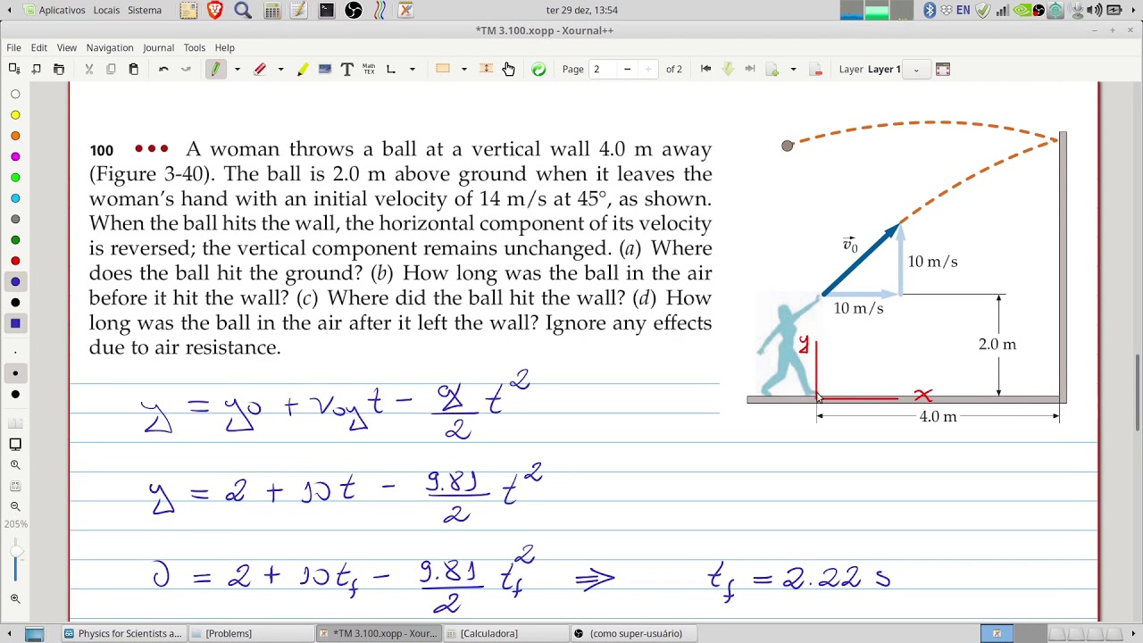Viewport: 1143px width, 643px height.
Task: Select the rectangle region selection tool
Action: click(x=443, y=69)
